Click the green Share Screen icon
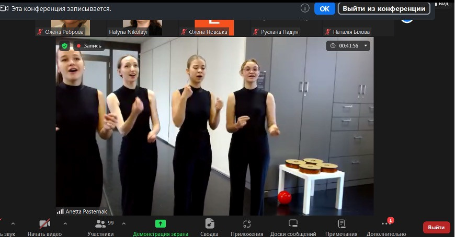 161,223
